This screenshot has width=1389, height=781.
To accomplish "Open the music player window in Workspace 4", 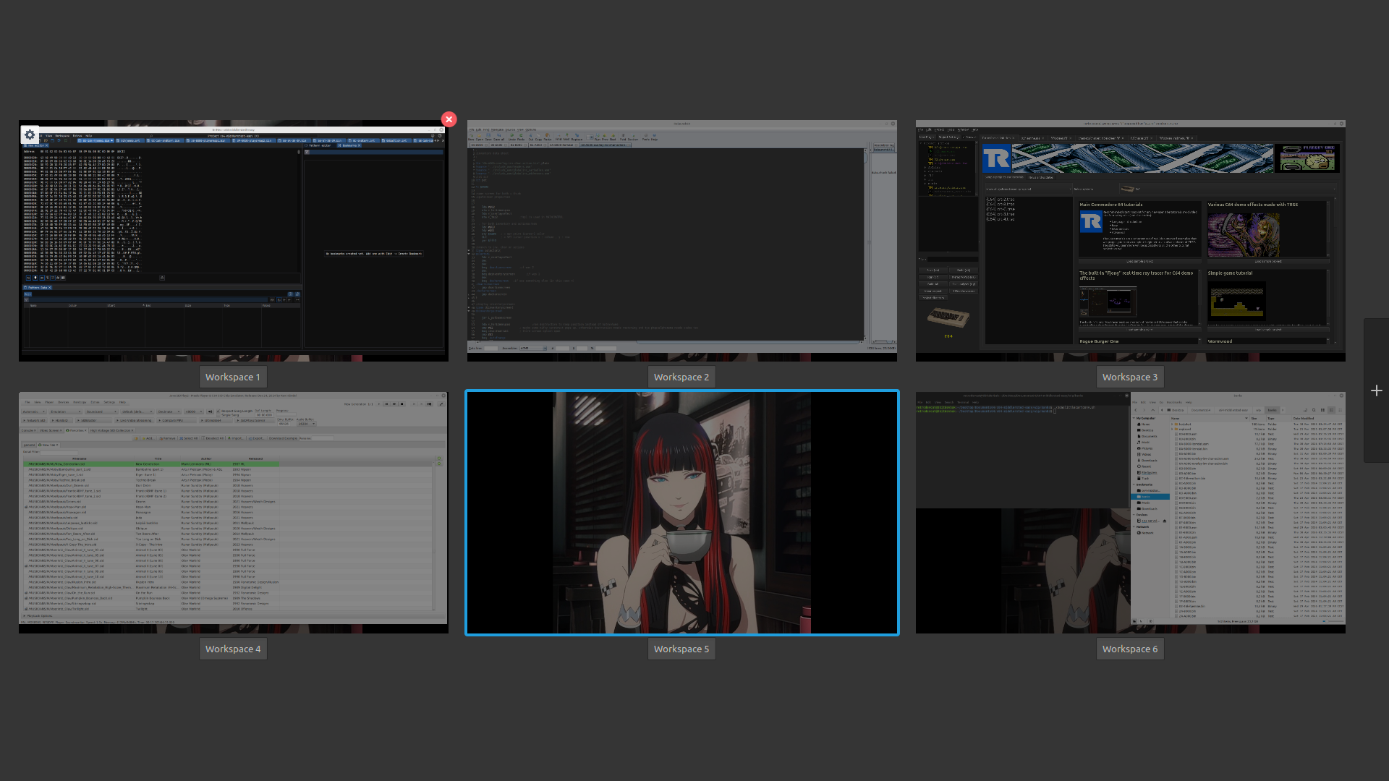I will click(x=233, y=508).
